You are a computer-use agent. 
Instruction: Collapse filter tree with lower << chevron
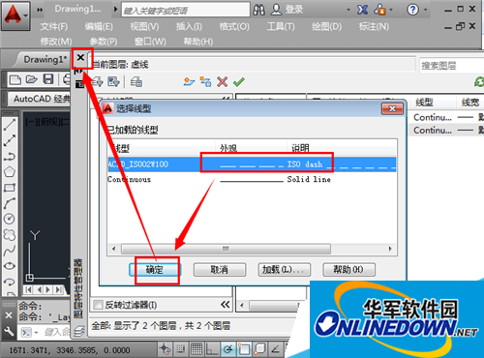(x=226, y=304)
